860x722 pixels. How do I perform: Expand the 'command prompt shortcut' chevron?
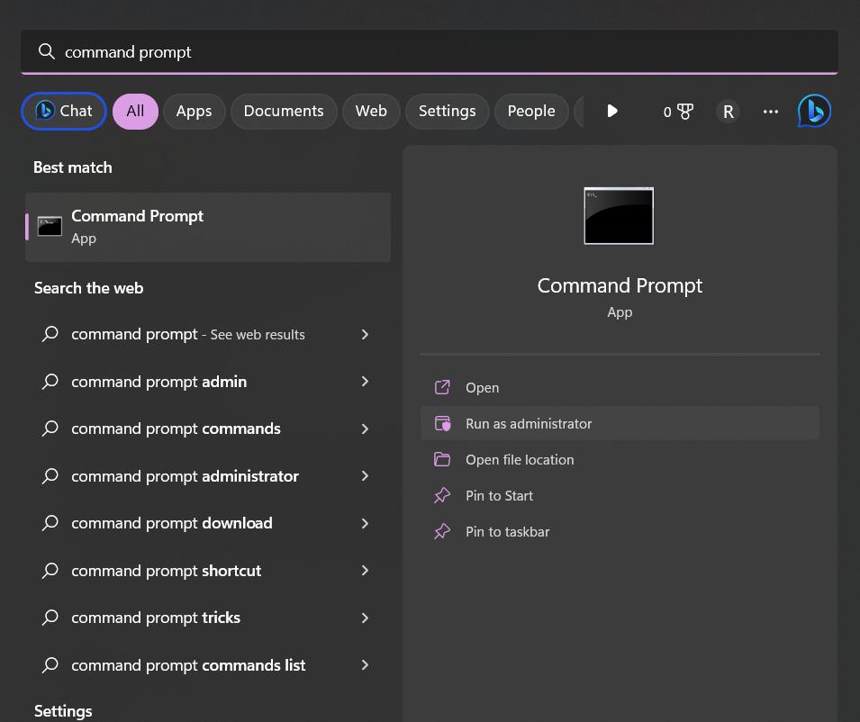coord(365,571)
